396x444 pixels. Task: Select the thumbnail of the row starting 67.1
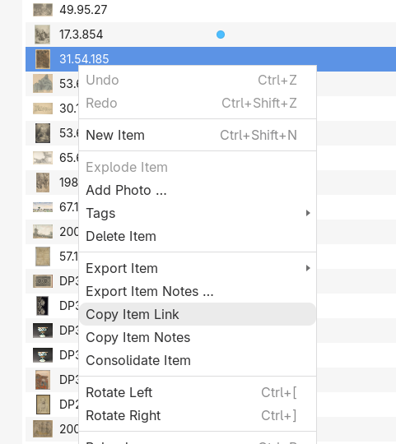pos(43,207)
